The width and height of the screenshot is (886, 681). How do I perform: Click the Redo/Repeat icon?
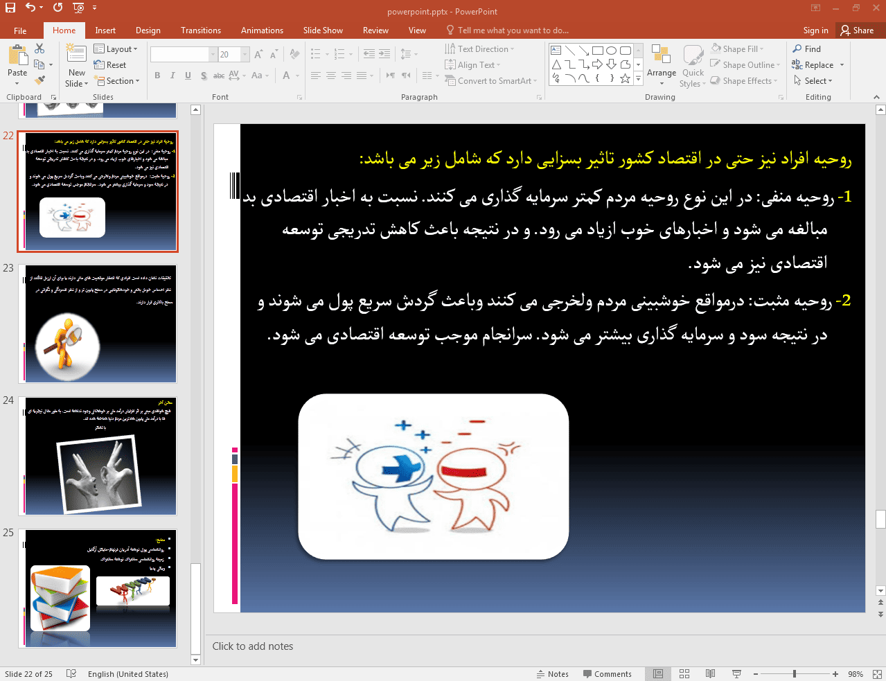click(x=57, y=8)
